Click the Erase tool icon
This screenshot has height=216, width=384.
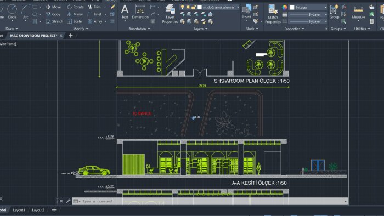pos(112,7)
